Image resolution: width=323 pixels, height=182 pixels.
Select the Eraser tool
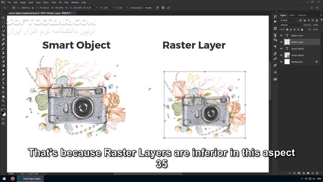click(x=3, y=61)
